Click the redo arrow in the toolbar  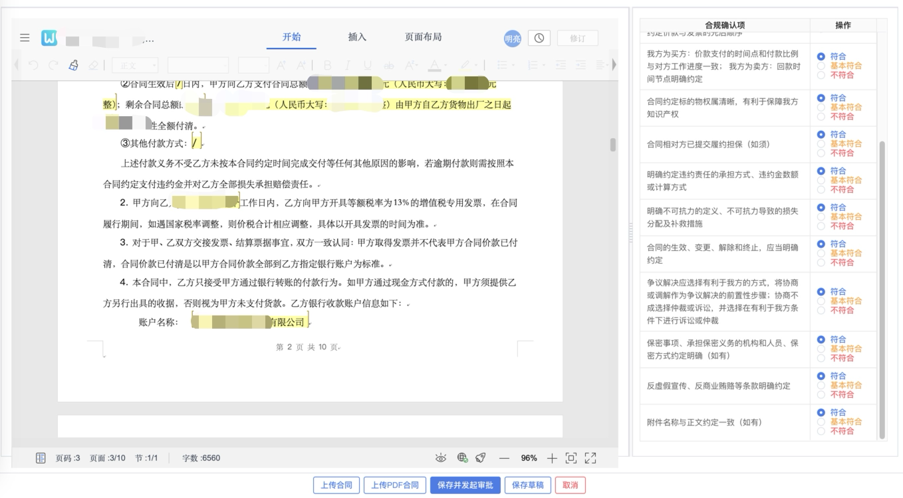coord(53,65)
